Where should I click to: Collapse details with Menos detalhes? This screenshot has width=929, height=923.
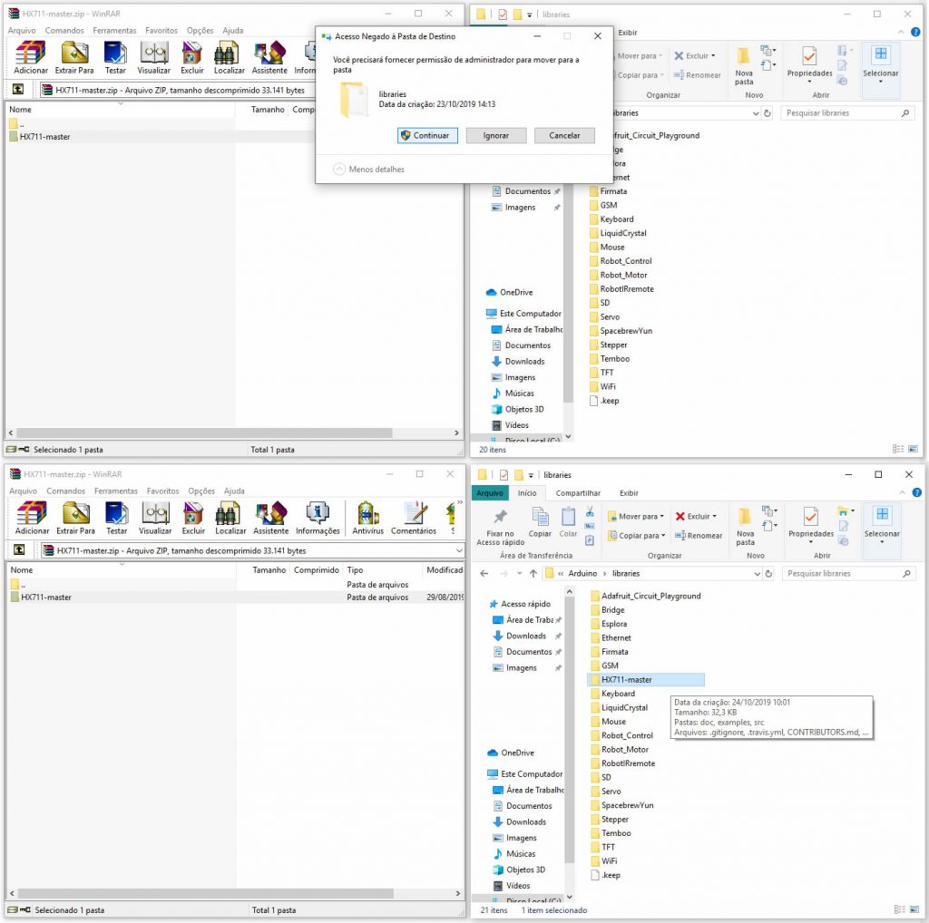point(368,170)
